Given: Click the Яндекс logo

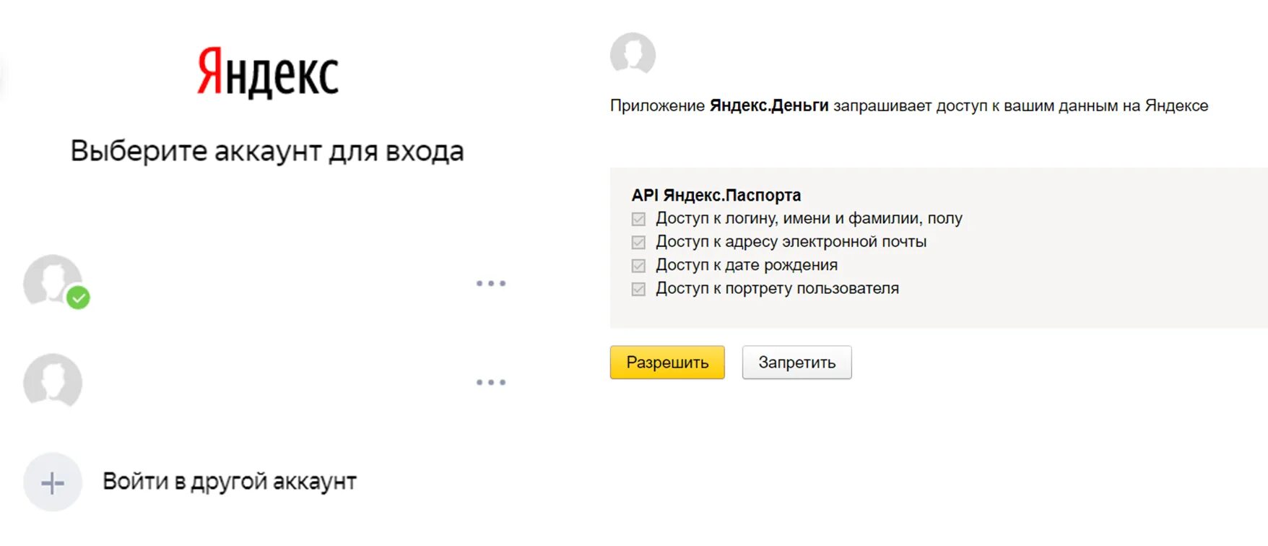Looking at the screenshot, I should click(x=268, y=72).
